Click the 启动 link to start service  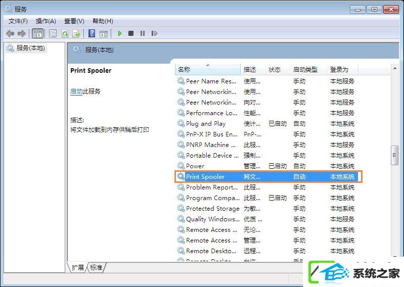76,91
